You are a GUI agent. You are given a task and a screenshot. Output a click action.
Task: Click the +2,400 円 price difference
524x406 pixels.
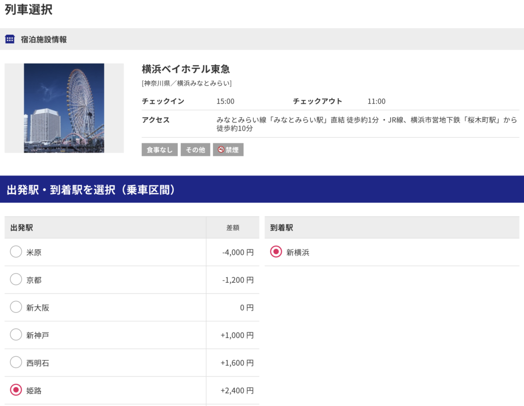click(237, 390)
